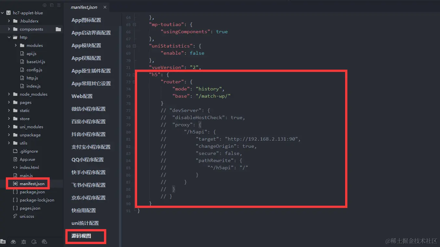Open App原生插件配置 section
This screenshot has height=247, width=440.
pos(91,71)
